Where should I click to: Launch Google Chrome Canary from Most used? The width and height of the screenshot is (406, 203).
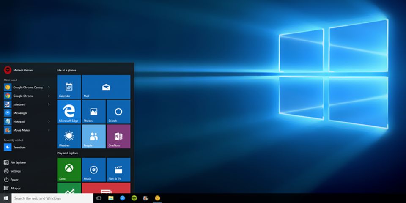(27, 87)
